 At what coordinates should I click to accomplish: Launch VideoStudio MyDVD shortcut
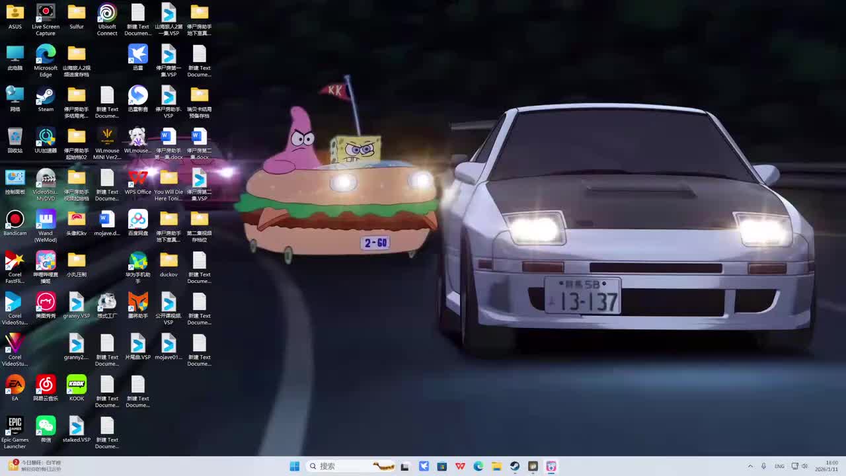coord(46,185)
